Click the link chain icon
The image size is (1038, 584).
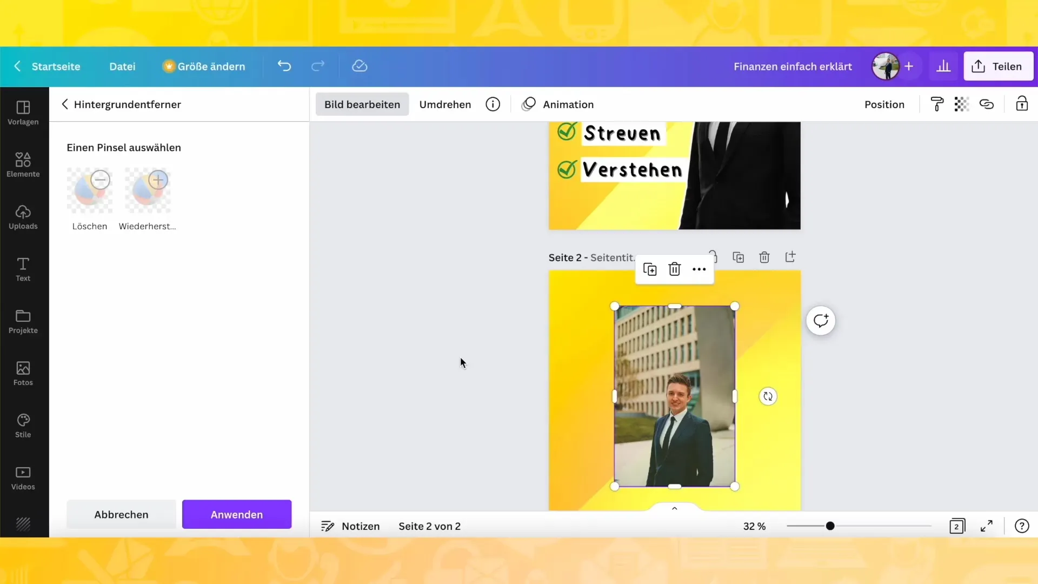click(x=987, y=104)
